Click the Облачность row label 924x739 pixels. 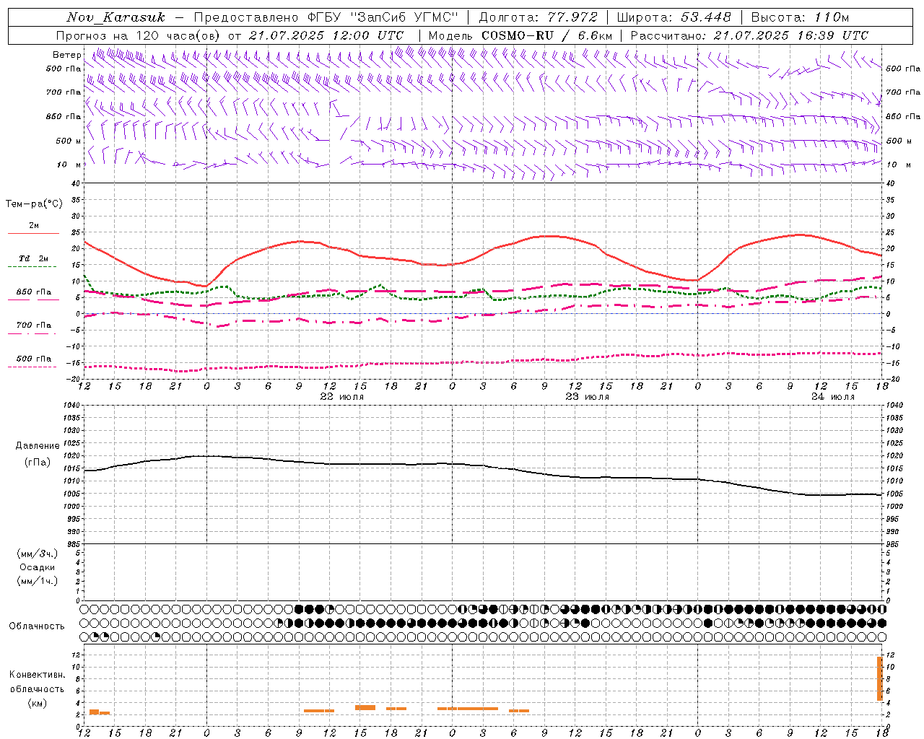(37, 626)
